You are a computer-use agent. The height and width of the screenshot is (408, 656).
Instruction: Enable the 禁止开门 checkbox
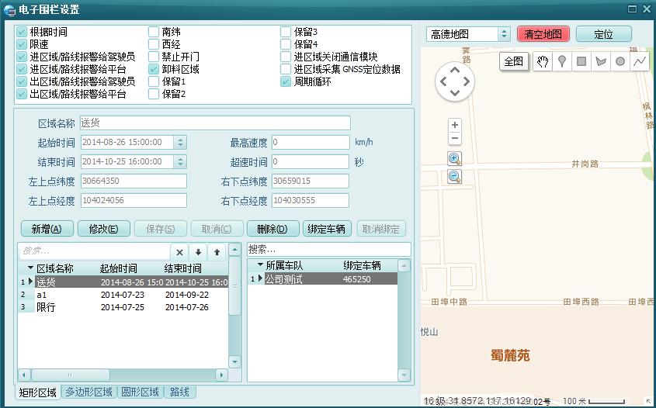click(x=154, y=57)
